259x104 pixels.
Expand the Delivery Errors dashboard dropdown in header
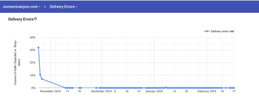63,7
